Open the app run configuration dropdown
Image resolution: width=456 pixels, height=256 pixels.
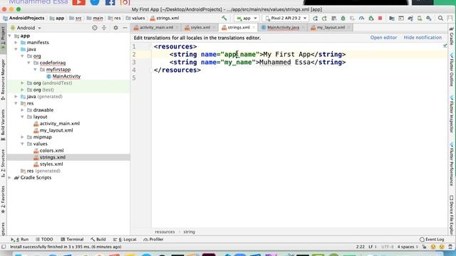[247, 18]
